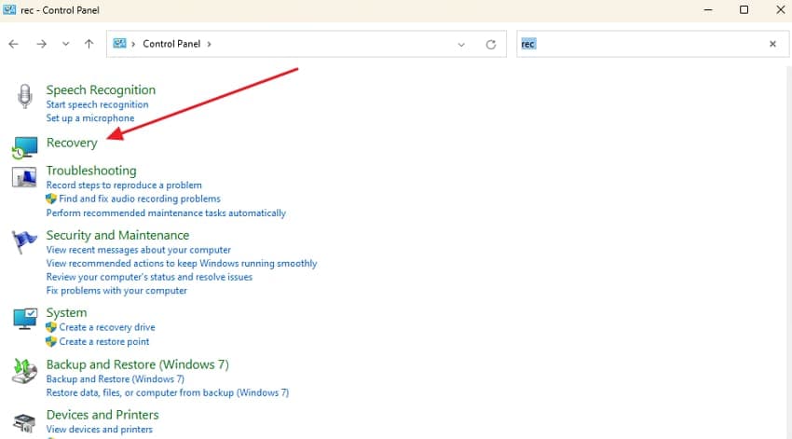
Task: Click 'View recommended actions to keep Windows running smoothly'
Action: click(182, 264)
